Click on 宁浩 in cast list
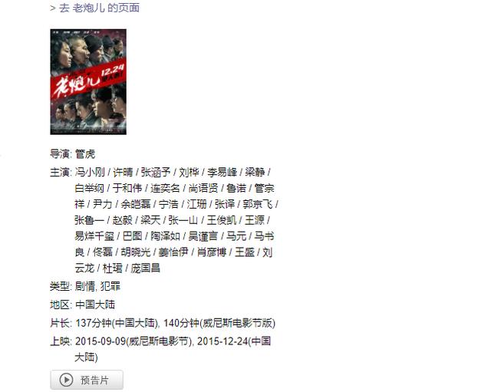 click(x=169, y=204)
